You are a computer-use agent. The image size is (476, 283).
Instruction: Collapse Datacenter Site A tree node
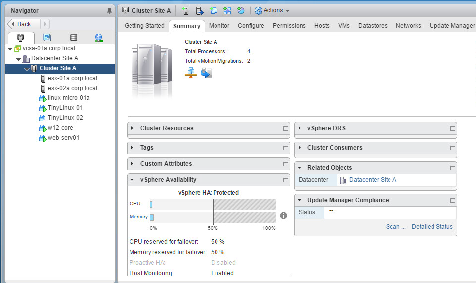(18, 59)
